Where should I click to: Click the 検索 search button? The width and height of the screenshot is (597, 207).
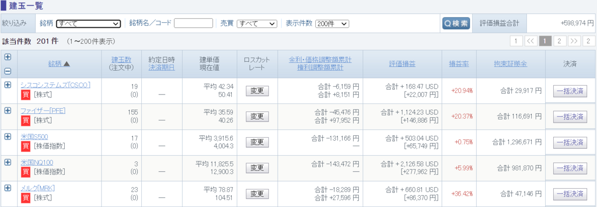456,23
